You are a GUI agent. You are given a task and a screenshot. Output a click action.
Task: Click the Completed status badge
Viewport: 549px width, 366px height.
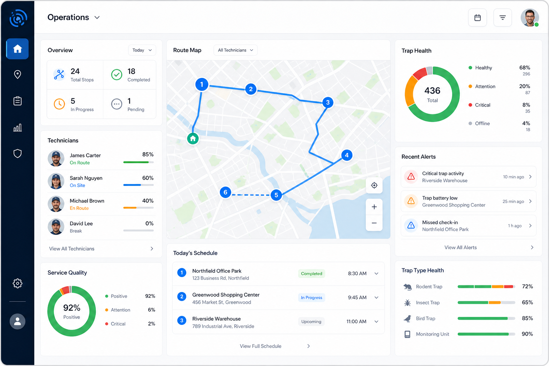[311, 273]
